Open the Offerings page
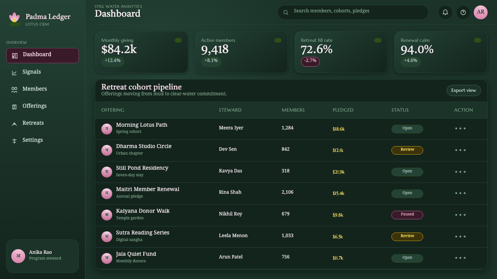The image size is (497, 279). [42, 106]
